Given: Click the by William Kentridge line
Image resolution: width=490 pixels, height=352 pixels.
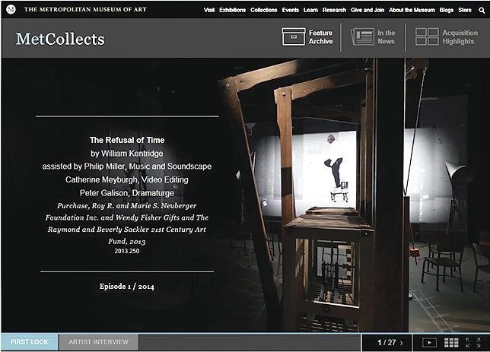Looking at the screenshot, I should click(x=127, y=154).
